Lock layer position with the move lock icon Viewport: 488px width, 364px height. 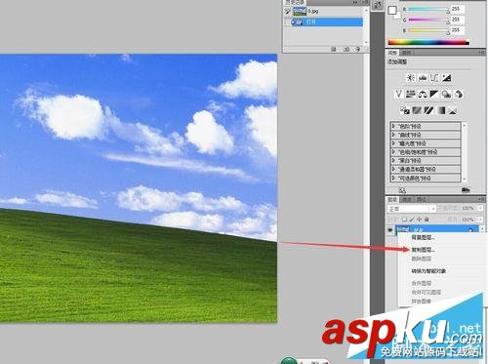[419, 220]
